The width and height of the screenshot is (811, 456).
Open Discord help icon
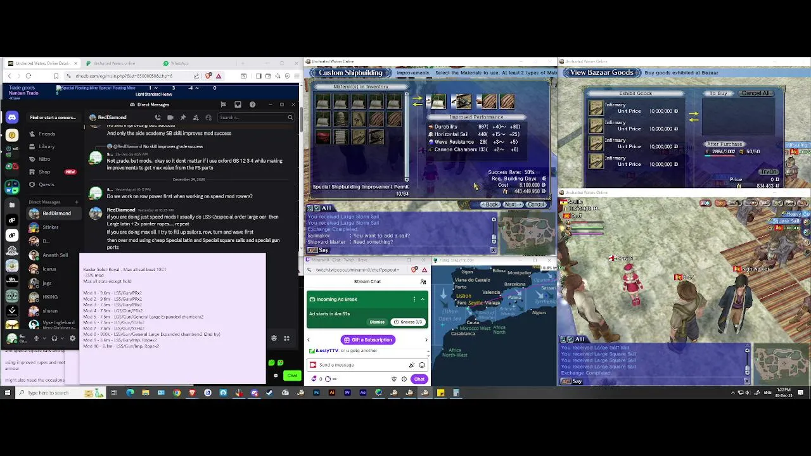pos(252,104)
